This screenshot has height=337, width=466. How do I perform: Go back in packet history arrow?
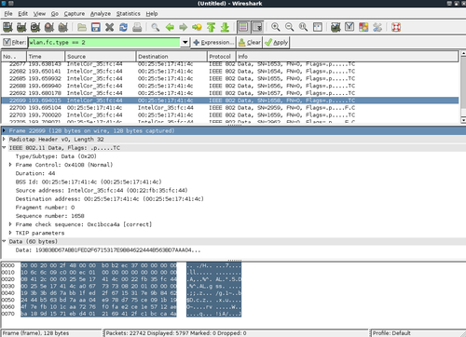tap(170, 27)
